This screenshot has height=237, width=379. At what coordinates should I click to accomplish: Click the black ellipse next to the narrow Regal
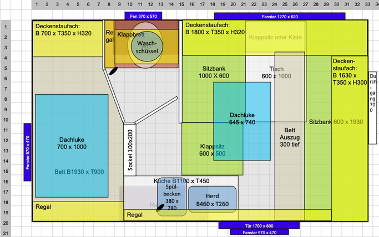[113, 71]
